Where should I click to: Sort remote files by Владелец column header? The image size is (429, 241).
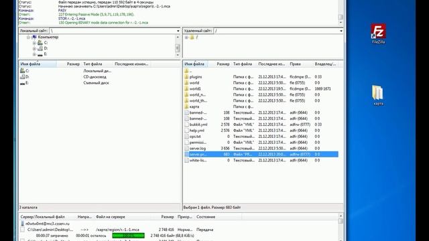pos(326,64)
